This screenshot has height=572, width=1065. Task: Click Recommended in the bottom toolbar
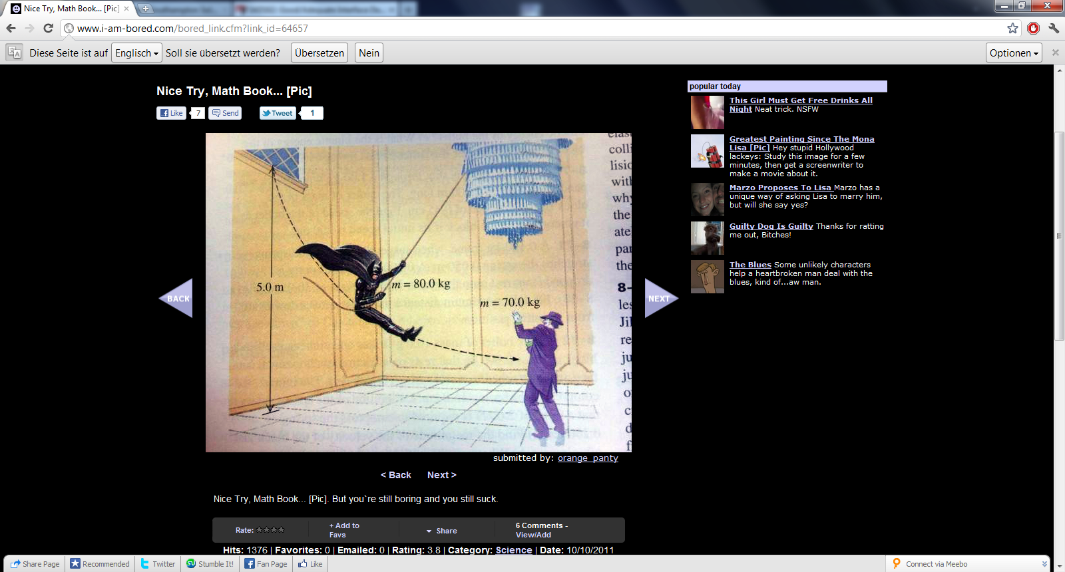pos(100,564)
